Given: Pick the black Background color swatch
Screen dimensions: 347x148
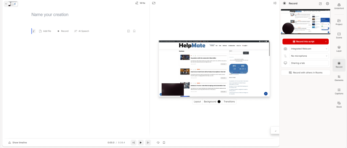Looking at the screenshot, I should click(x=219, y=101).
